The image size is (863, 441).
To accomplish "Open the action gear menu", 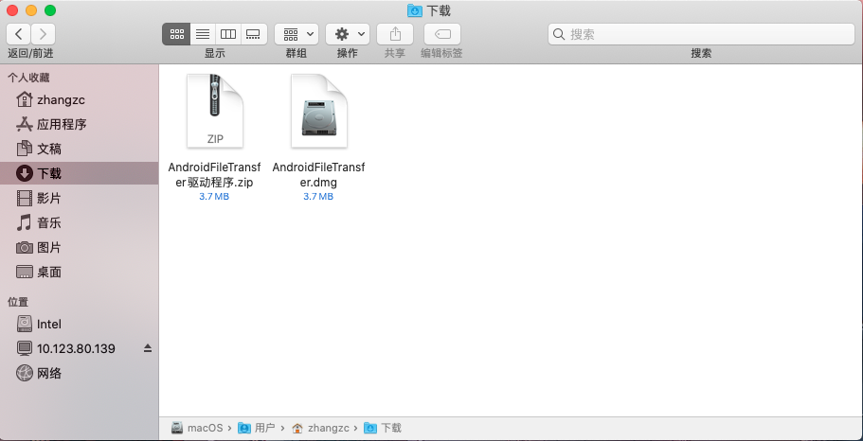I will tap(348, 34).
